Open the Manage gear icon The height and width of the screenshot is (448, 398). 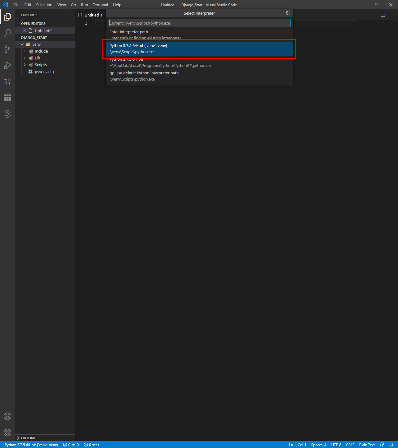tap(7, 432)
